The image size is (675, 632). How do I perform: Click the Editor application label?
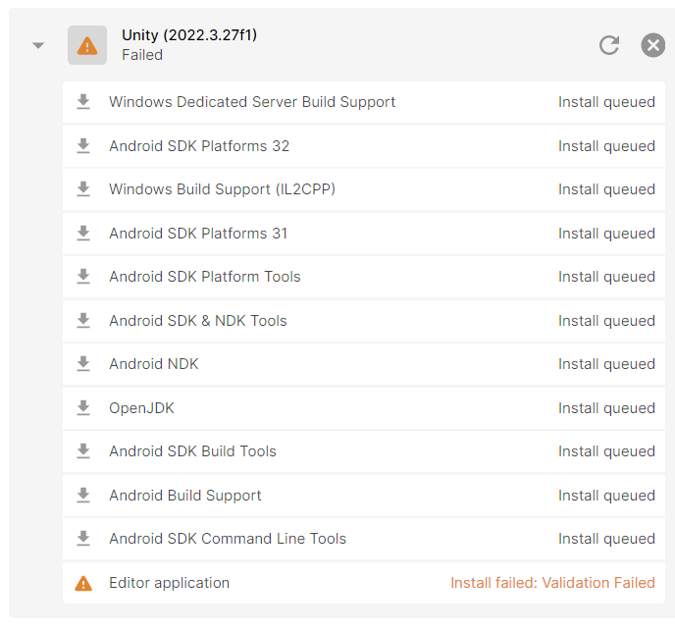pyautogui.click(x=169, y=583)
